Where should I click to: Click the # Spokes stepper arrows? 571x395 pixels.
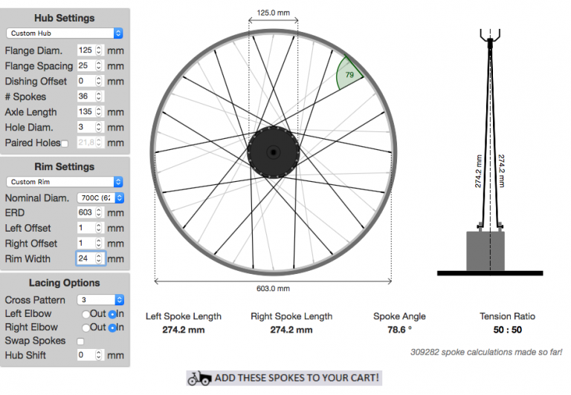(x=100, y=97)
